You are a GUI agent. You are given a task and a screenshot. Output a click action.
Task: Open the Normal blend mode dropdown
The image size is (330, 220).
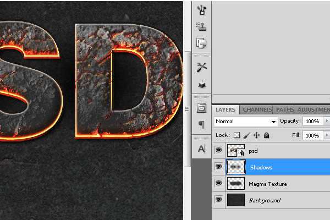tap(245, 121)
